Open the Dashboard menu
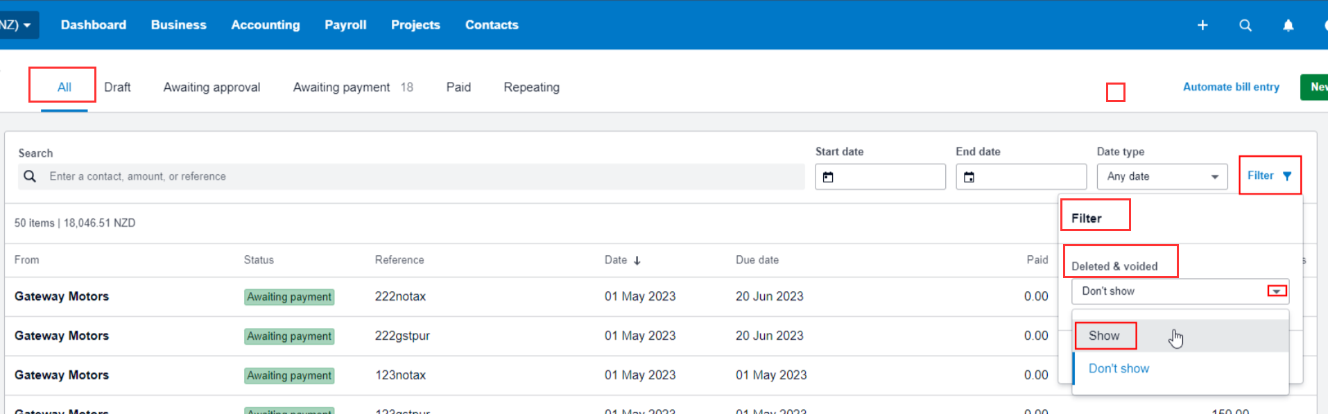 [x=94, y=25]
